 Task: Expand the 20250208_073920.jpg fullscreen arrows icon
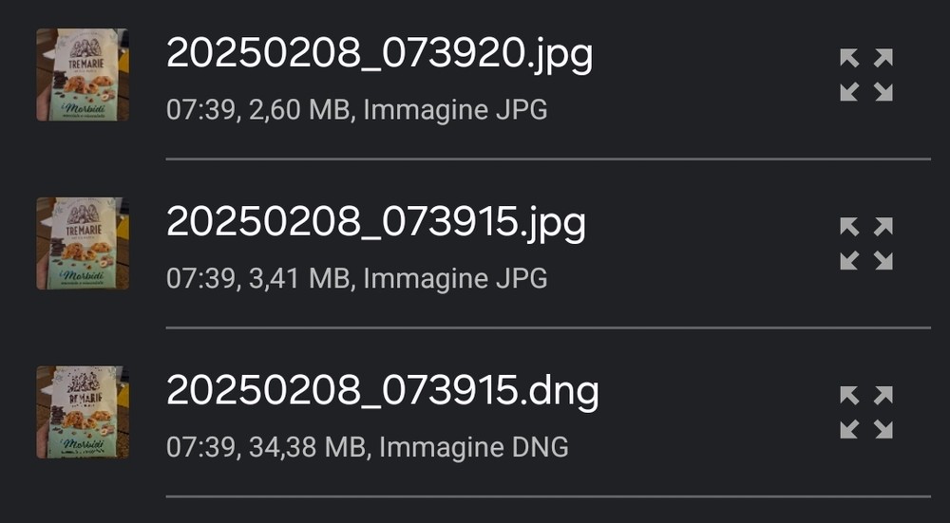coord(866,74)
